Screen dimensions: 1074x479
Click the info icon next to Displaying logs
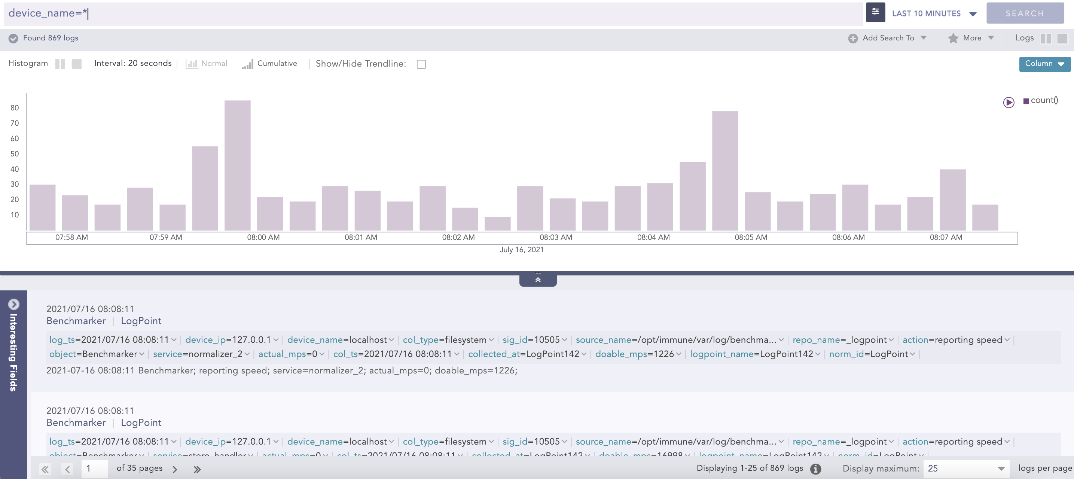click(x=815, y=469)
